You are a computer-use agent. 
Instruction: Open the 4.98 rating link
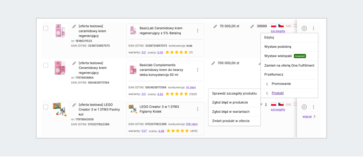click(161, 131)
